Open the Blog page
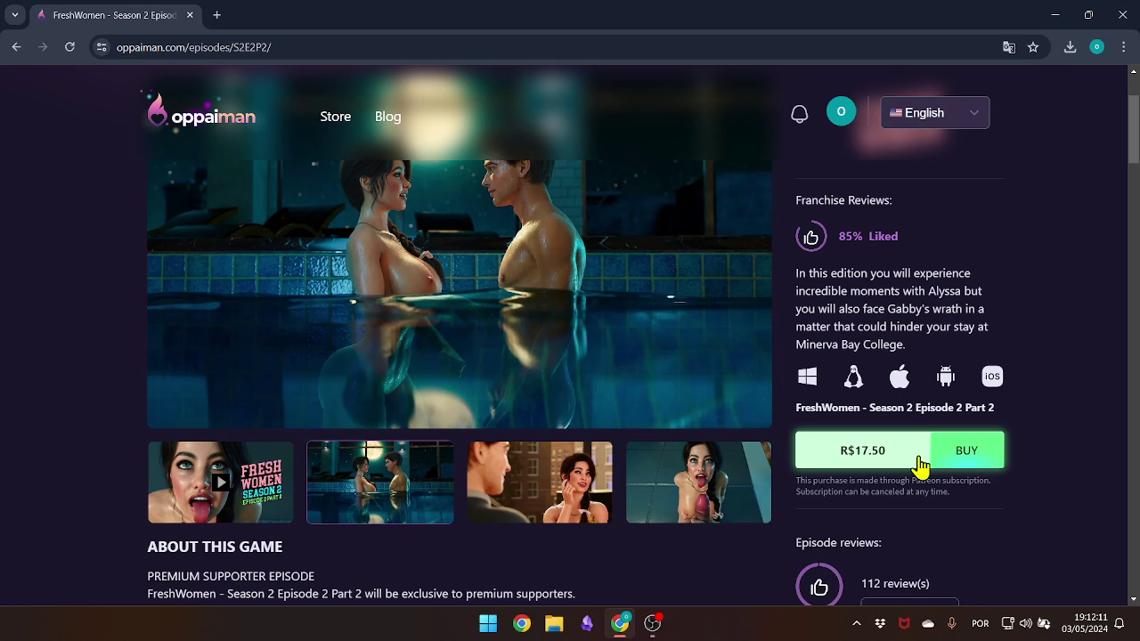The width and height of the screenshot is (1140, 641). click(x=387, y=117)
